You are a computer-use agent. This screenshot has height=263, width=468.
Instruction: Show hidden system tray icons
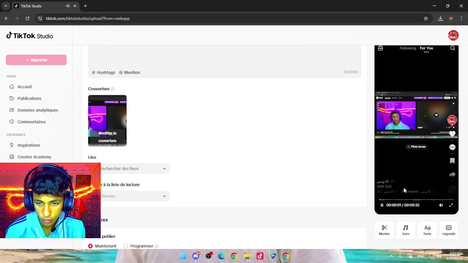391,256
